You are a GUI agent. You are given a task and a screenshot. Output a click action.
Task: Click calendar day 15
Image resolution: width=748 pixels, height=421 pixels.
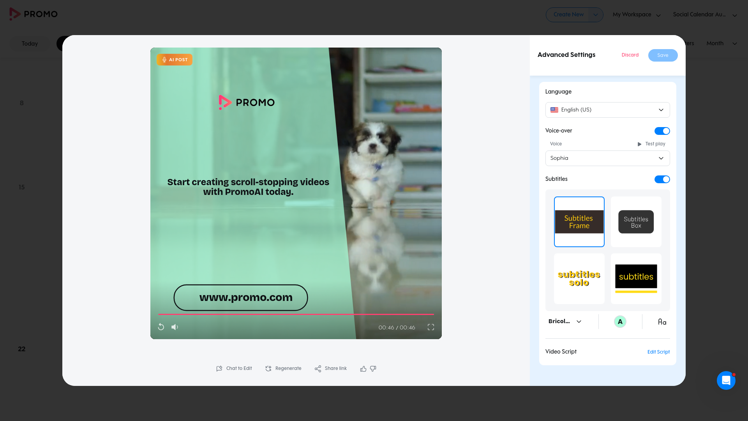22,188
